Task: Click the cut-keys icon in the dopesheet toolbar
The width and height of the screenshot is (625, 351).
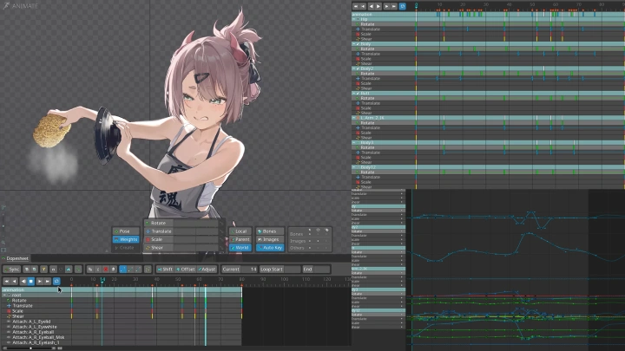Action: 98,270
